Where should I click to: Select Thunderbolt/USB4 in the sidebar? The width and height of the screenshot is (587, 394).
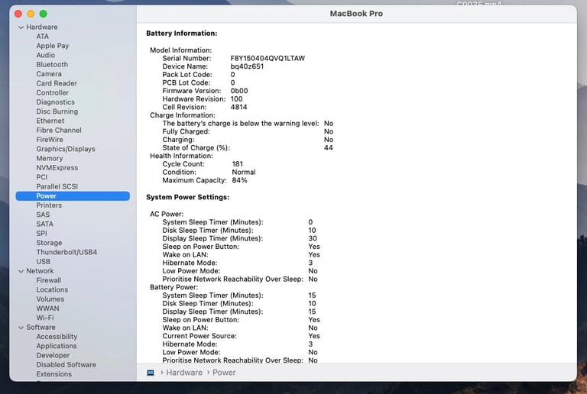point(66,252)
